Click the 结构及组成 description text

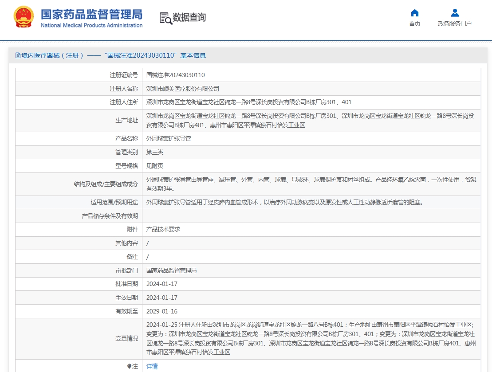click(311, 184)
